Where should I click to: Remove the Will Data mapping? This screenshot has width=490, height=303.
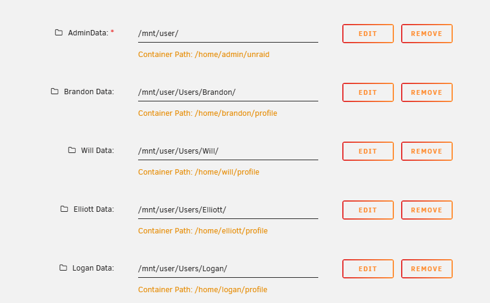click(426, 151)
